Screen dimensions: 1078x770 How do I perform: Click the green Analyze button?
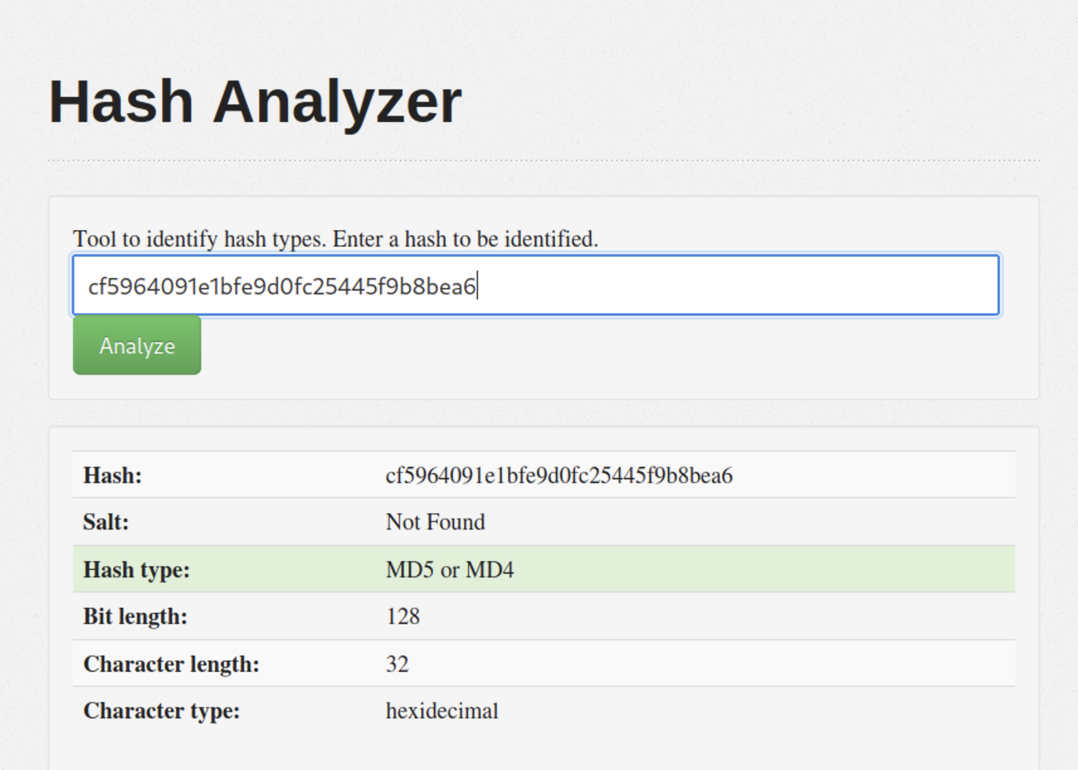136,345
